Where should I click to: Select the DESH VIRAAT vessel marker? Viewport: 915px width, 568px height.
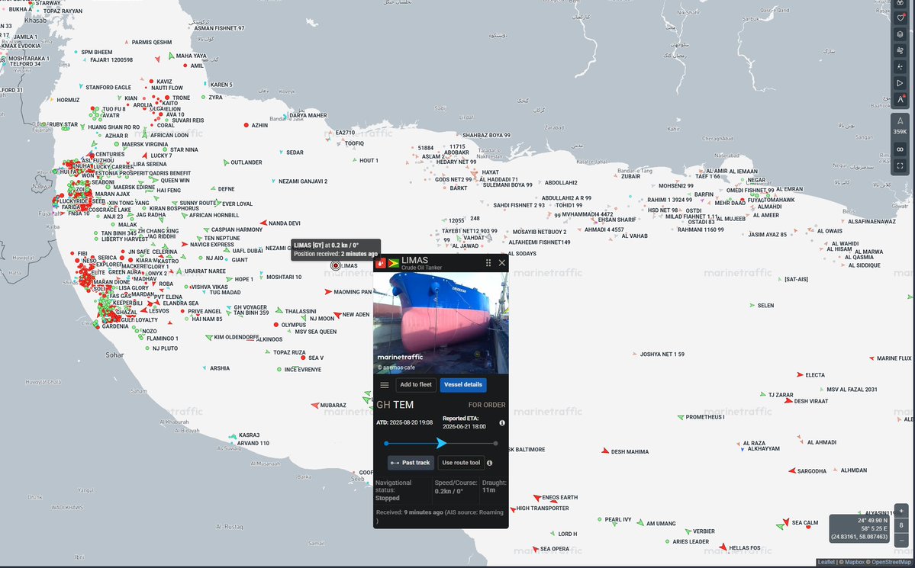pyautogui.click(x=788, y=401)
